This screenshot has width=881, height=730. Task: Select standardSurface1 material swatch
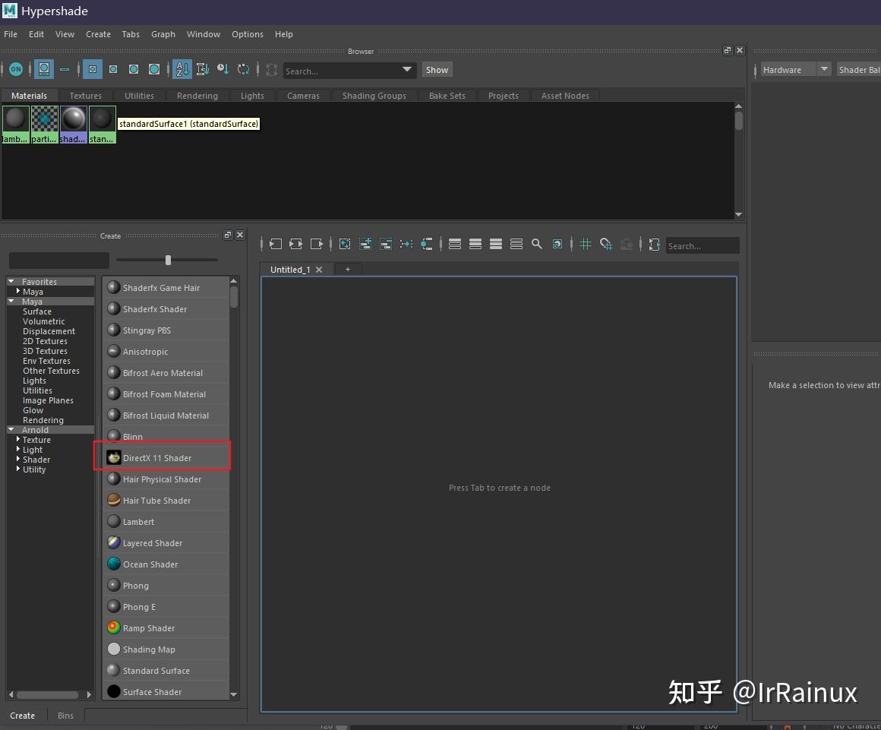coord(103,124)
